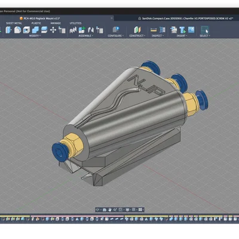Expand the MODIFY dropdown menu

tap(35, 36)
